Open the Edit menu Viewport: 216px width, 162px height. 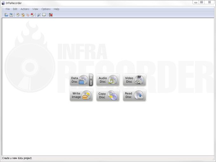coord(15,9)
